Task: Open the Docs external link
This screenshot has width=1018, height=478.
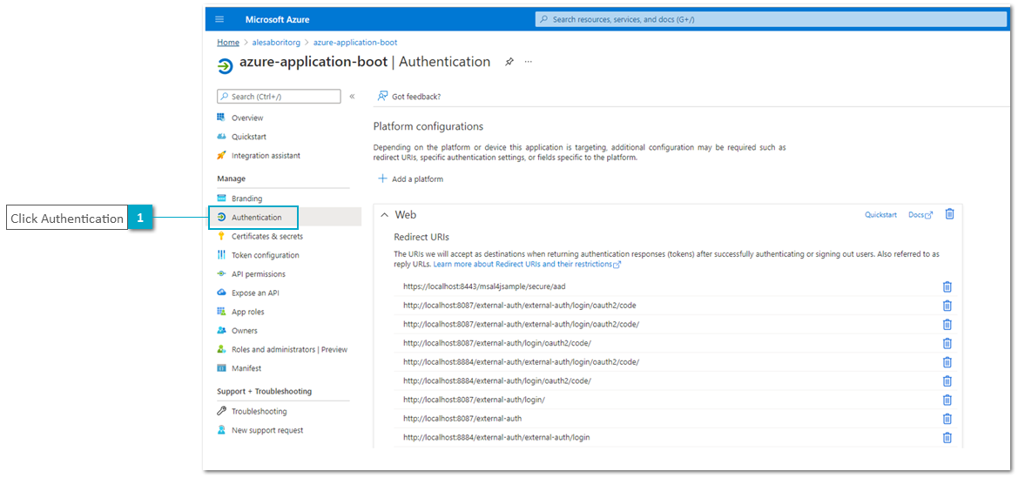Action: (920, 214)
